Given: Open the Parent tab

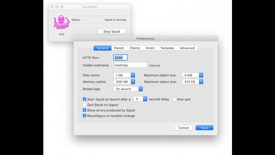Looking at the screenshot, I should pos(119,48).
